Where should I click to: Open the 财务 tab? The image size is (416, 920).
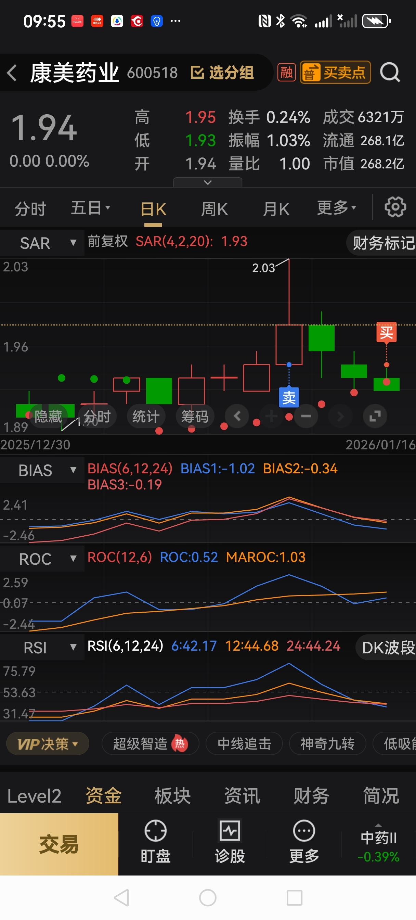click(312, 796)
